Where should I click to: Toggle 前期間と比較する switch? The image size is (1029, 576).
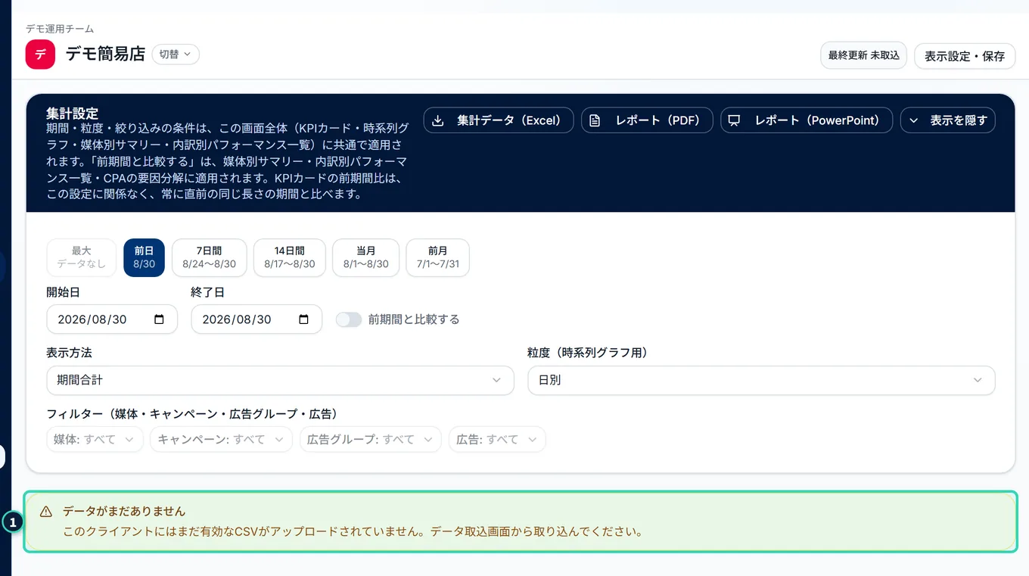pyautogui.click(x=349, y=319)
